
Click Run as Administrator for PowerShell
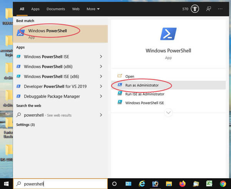click(x=142, y=85)
